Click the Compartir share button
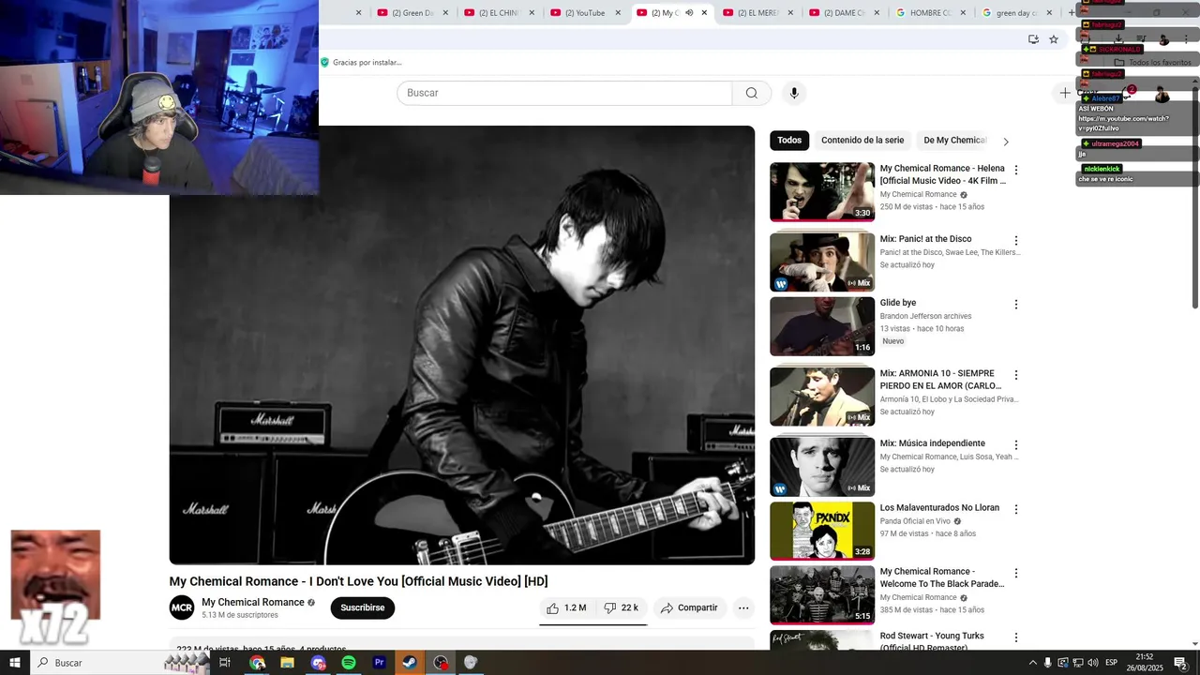Image resolution: width=1200 pixels, height=675 pixels. point(689,607)
